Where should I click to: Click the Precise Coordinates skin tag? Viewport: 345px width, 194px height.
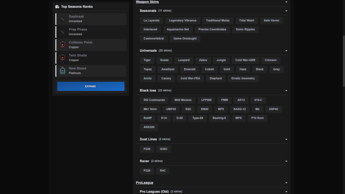tap(212, 30)
